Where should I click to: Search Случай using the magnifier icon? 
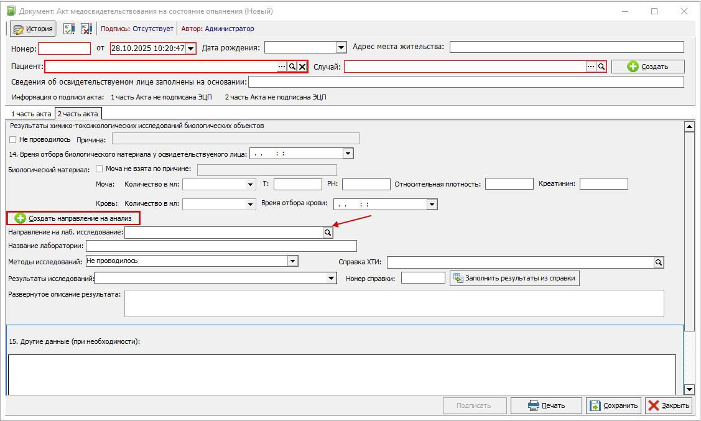pyautogui.click(x=601, y=67)
